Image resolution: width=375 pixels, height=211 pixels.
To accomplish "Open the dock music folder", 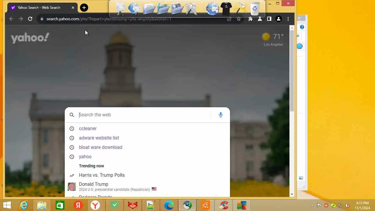I will 163,8.
